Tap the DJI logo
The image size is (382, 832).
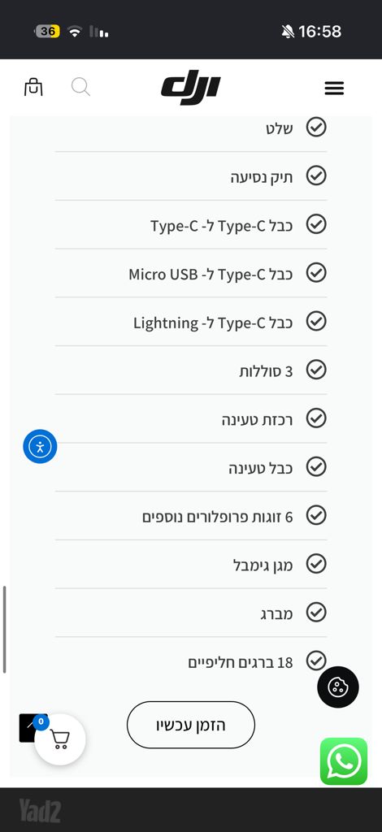pyautogui.click(x=190, y=87)
